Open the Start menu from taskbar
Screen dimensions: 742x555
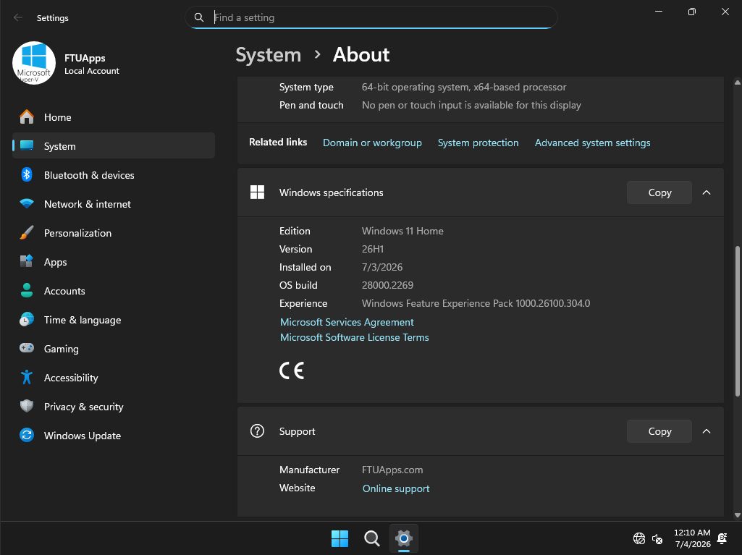[340, 538]
